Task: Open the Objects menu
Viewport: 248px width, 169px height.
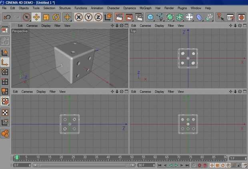Action: pos(24,8)
